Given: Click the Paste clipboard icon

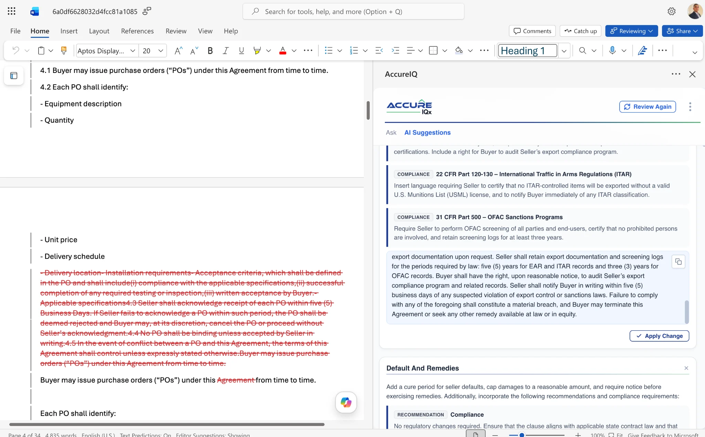Looking at the screenshot, I should [x=41, y=51].
